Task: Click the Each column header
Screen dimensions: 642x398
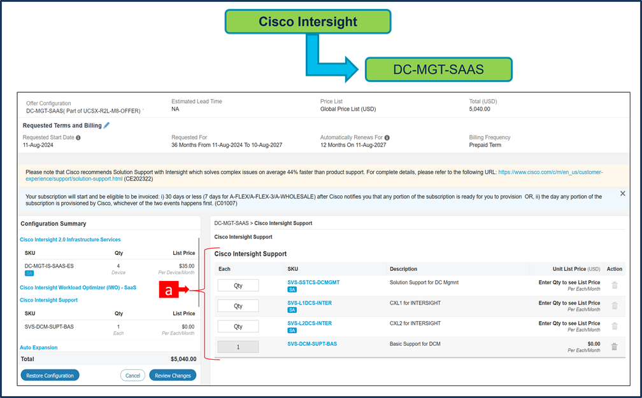Action: click(224, 269)
